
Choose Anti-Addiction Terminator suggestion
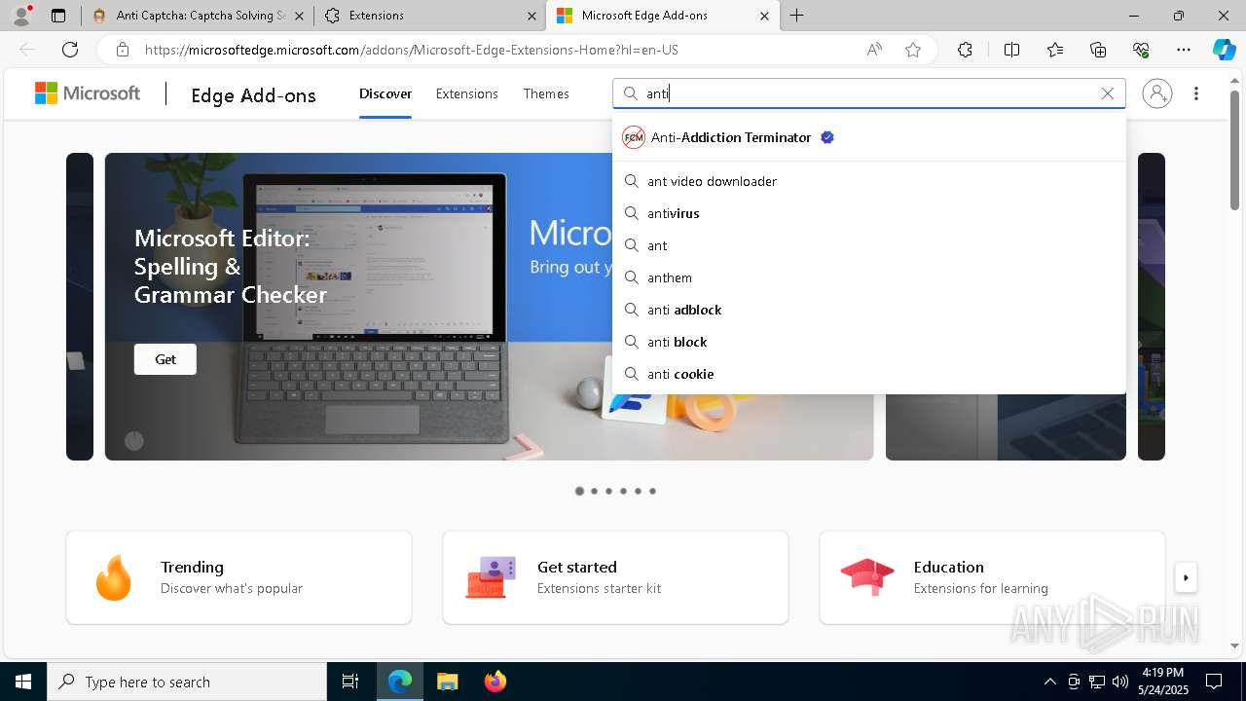tap(869, 137)
